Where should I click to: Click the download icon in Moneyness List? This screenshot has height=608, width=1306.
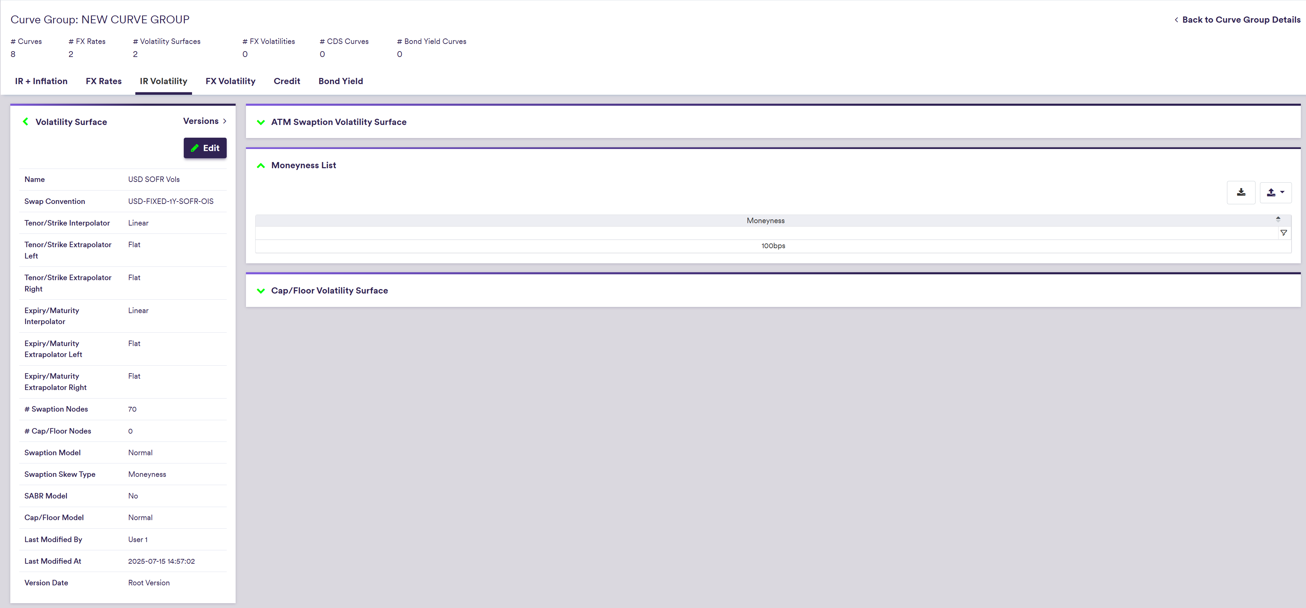1241,193
